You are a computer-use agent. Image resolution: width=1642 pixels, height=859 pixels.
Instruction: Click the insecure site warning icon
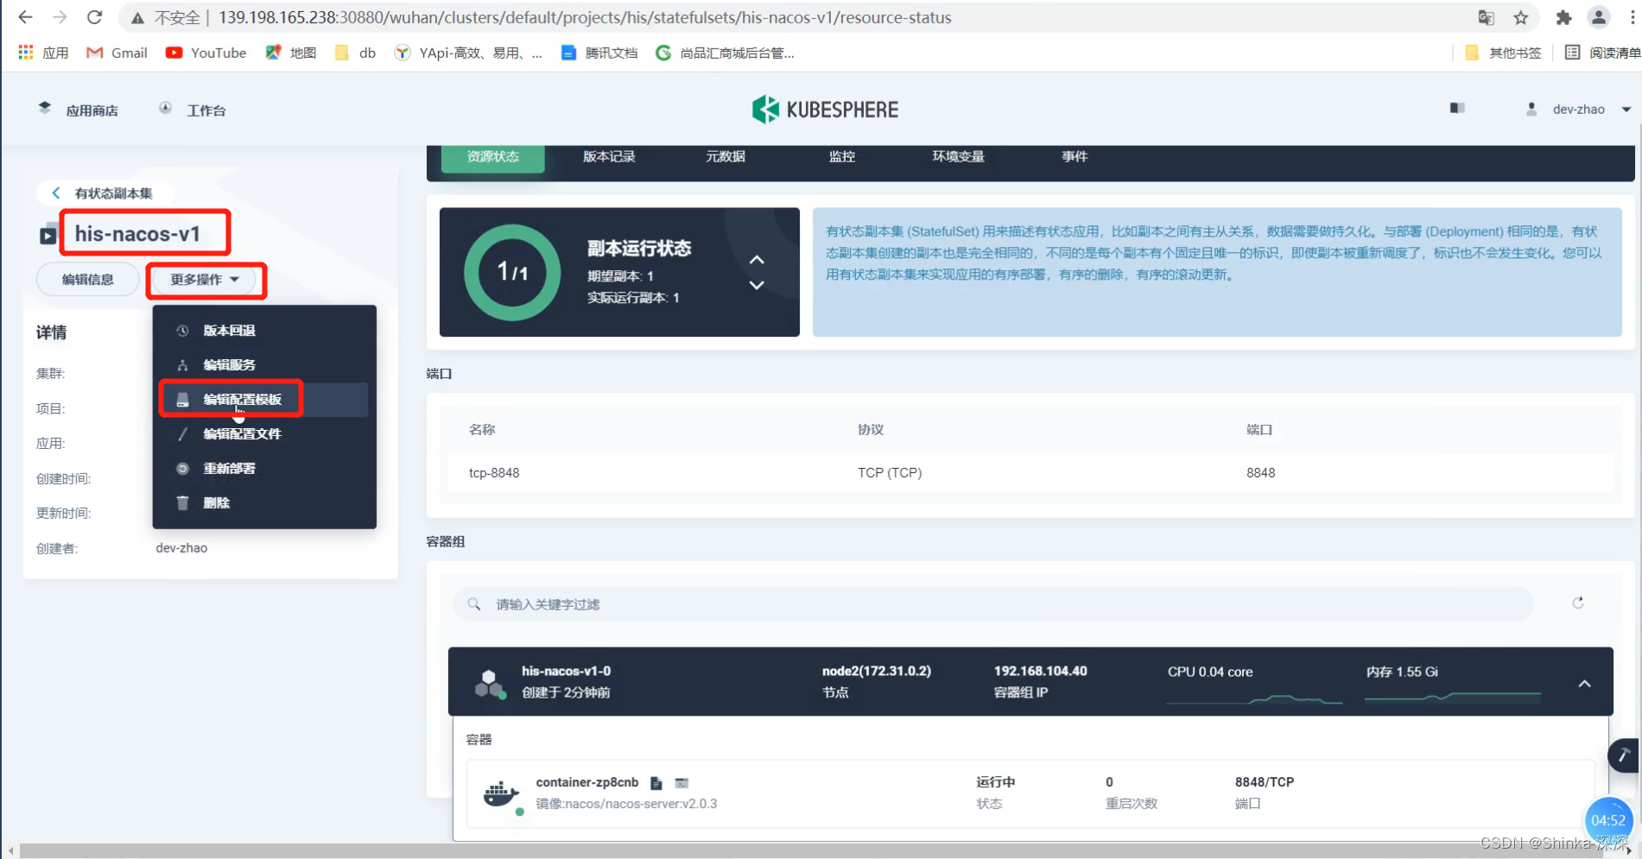137,18
